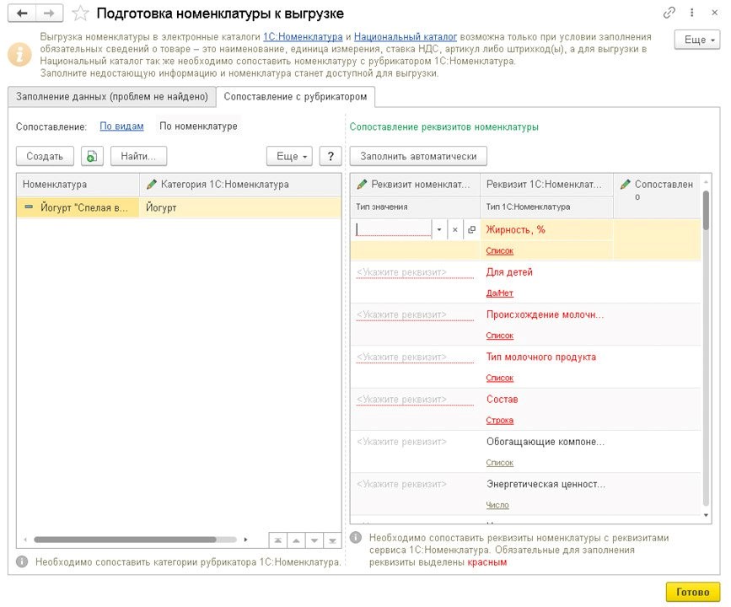
Task: Open the selection form icon in the attribute field
Action: pyautogui.click(x=471, y=229)
